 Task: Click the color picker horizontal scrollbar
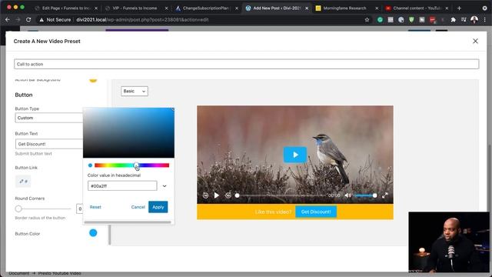tap(128, 222)
